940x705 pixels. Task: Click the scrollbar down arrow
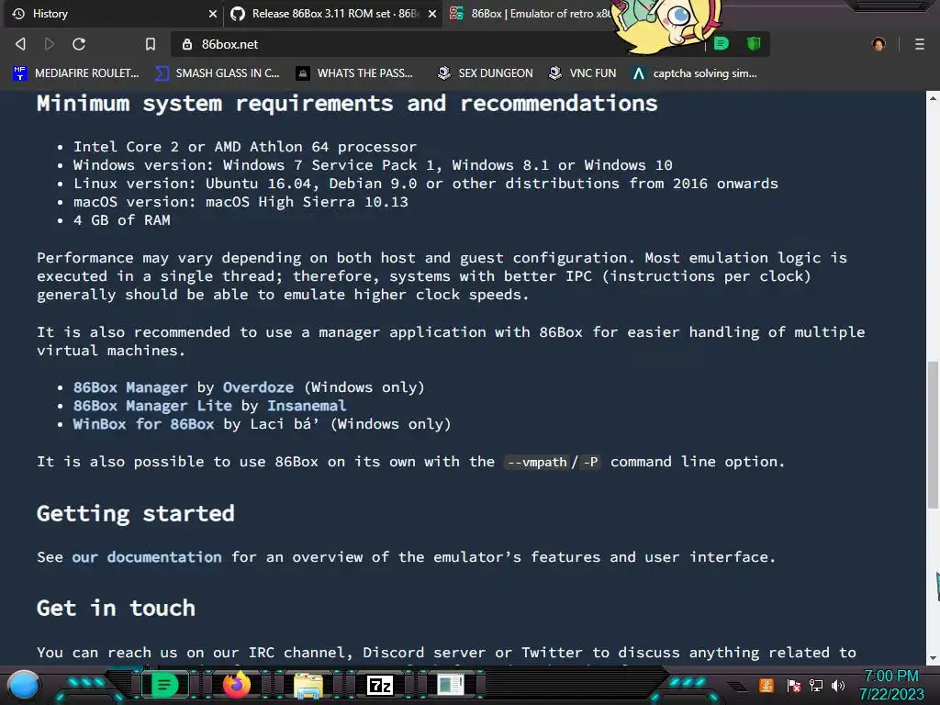coord(933,658)
